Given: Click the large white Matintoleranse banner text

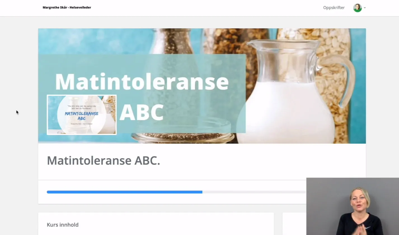Looking at the screenshot, I should tap(142, 82).
